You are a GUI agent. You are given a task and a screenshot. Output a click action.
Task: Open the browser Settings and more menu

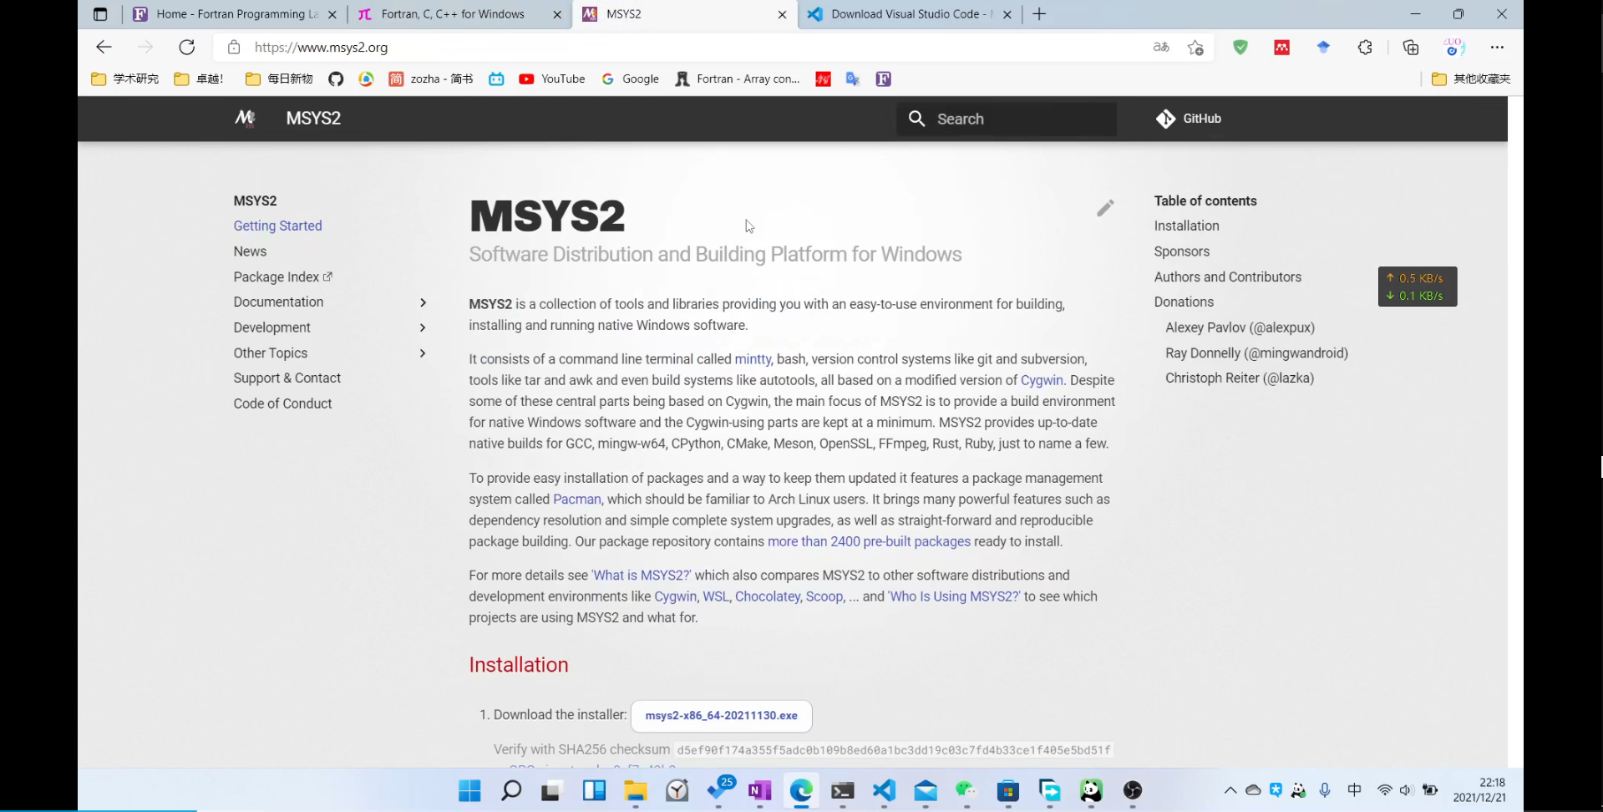click(1497, 48)
